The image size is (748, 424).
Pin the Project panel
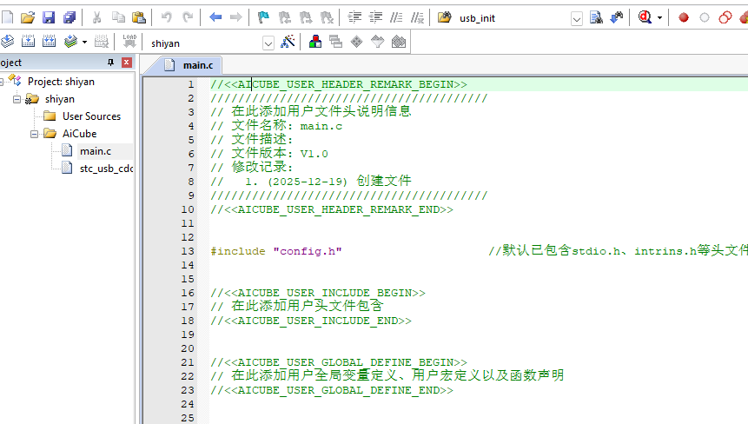[110, 63]
